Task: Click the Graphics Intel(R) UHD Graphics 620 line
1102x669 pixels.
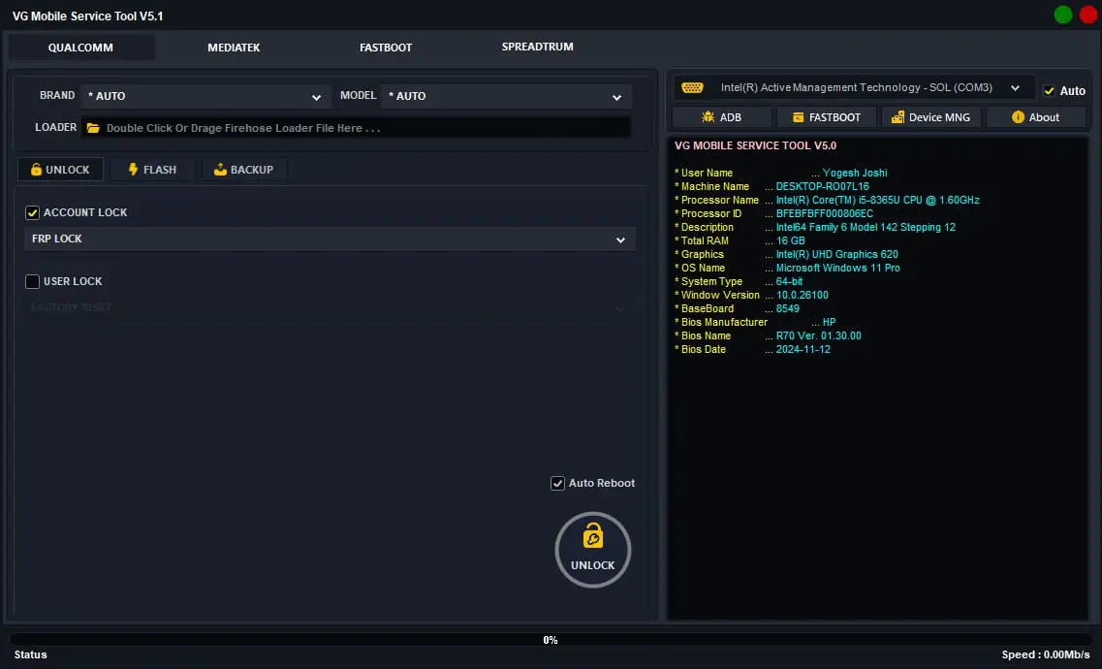Action: click(x=786, y=254)
